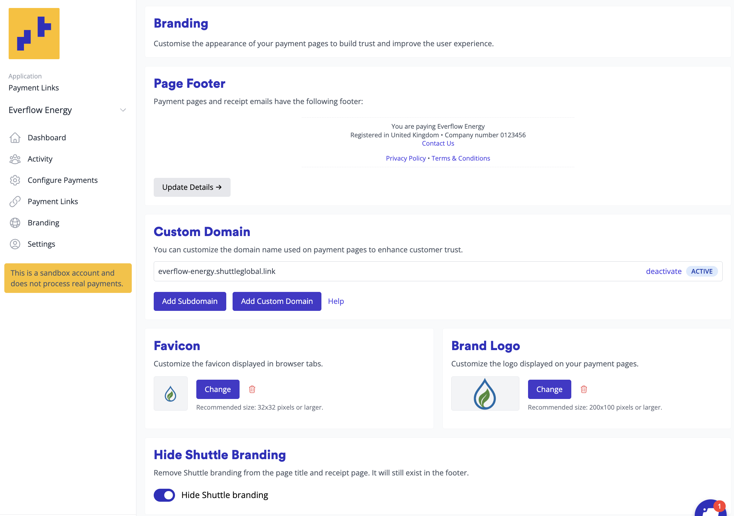Click the Brand Logo preview thumbnail
The height and width of the screenshot is (516, 734).
coord(485,394)
